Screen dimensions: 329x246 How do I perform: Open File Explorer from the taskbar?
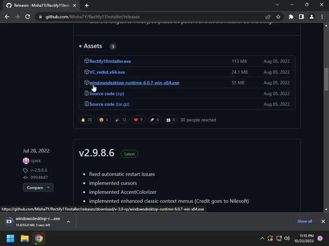(x=24, y=238)
